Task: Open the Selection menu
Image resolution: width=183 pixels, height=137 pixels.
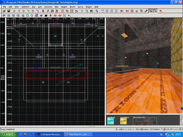Action: 25,7
